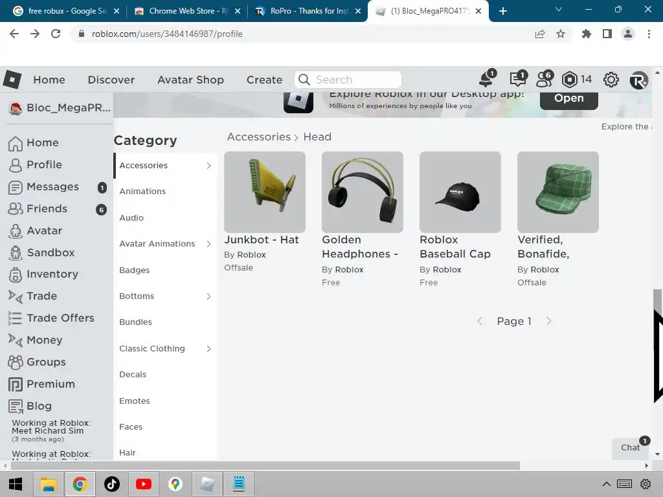
Task: Expand the Accessories category arrow
Action: point(209,166)
